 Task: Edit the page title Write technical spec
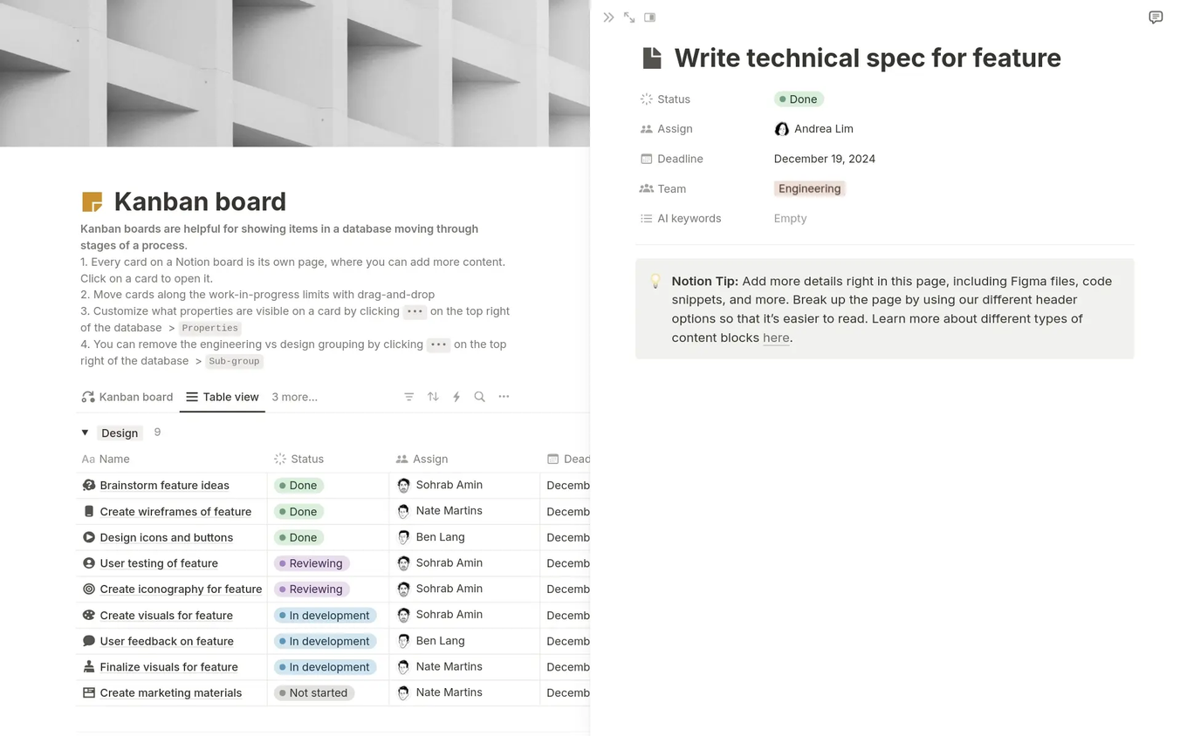coord(868,58)
